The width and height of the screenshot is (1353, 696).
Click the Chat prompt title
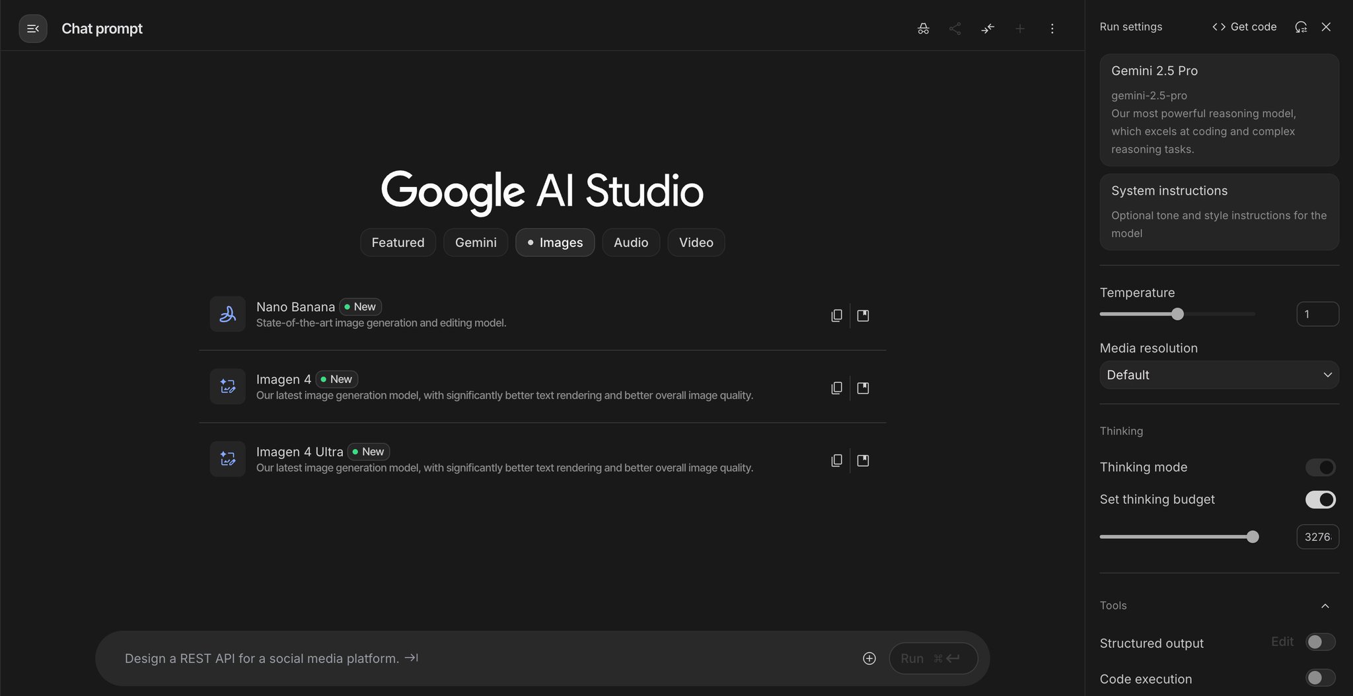click(102, 28)
